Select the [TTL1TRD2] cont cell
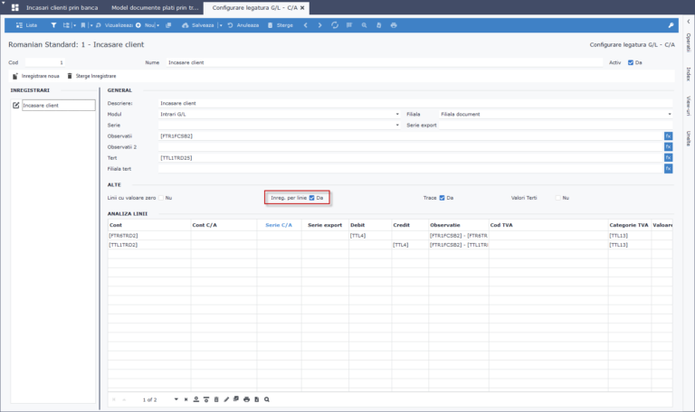The height and width of the screenshot is (412, 695). tap(149, 245)
